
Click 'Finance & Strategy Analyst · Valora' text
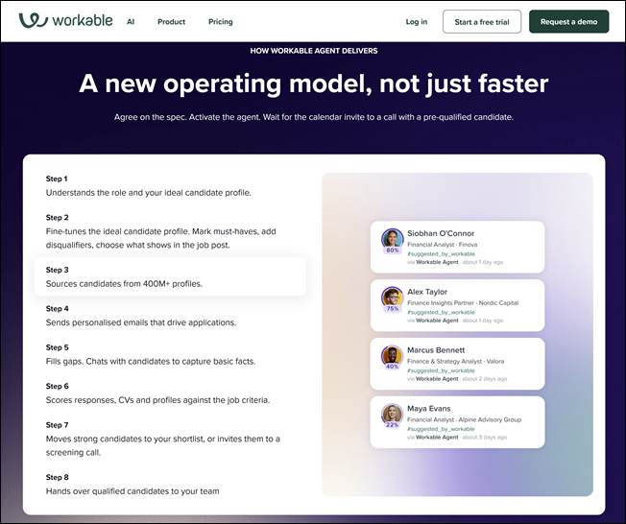[455, 361]
